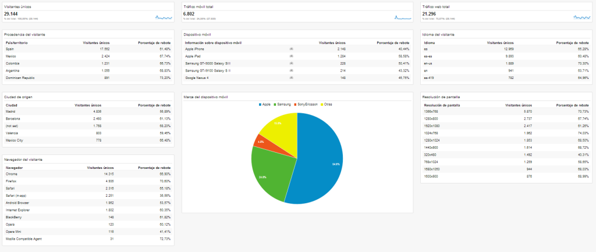Click the image icon beside Apple iPad
The image size is (596, 252).
[x=291, y=56]
